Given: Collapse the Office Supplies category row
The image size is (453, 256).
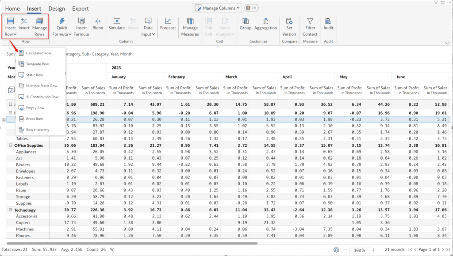Looking at the screenshot, I should tap(10, 145).
